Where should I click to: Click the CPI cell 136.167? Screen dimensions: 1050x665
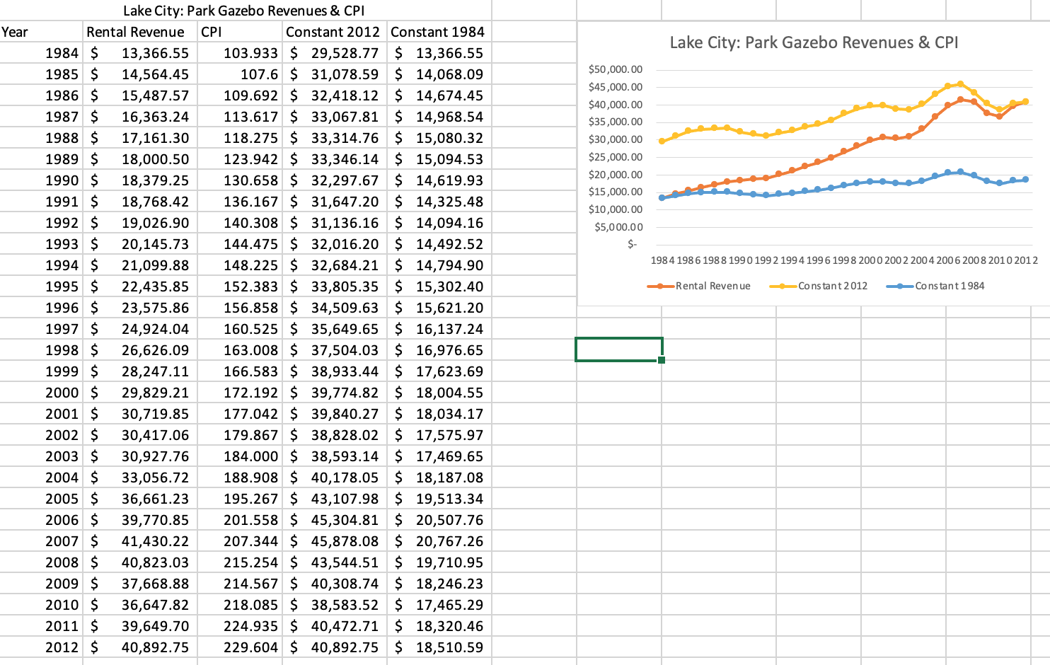pyautogui.click(x=240, y=202)
